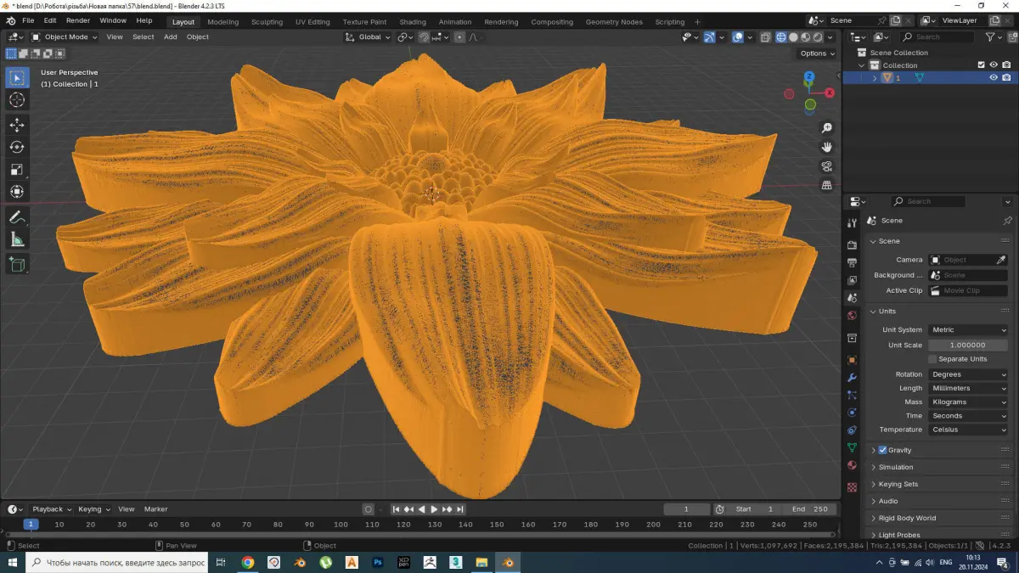
Task: Open the Output properties tab
Action: pyautogui.click(x=852, y=262)
